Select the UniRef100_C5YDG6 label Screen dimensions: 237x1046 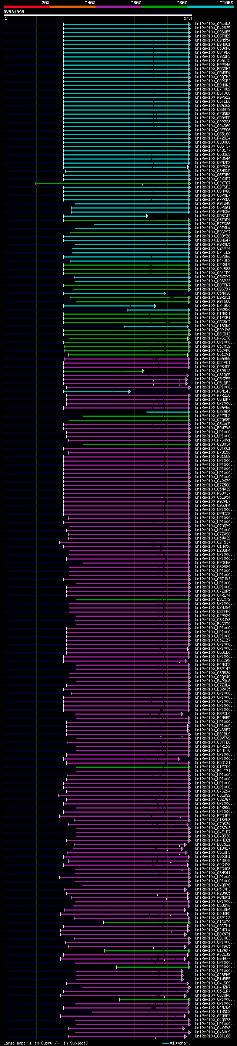213,257
